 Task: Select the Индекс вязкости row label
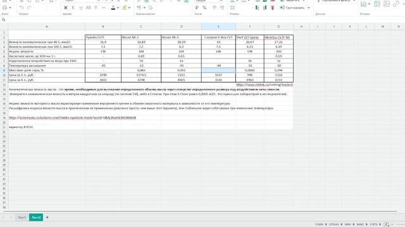(x=47, y=52)
